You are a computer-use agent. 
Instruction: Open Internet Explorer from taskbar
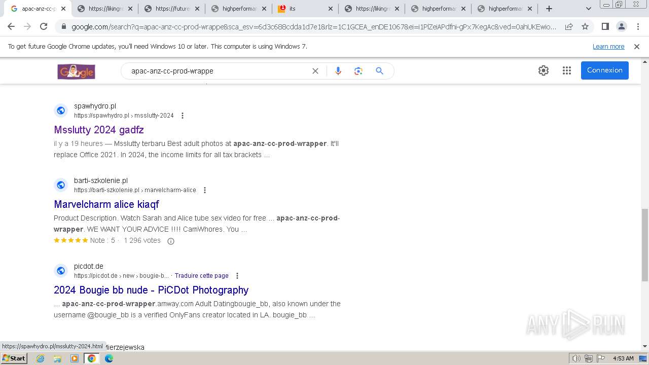[41, 358]
